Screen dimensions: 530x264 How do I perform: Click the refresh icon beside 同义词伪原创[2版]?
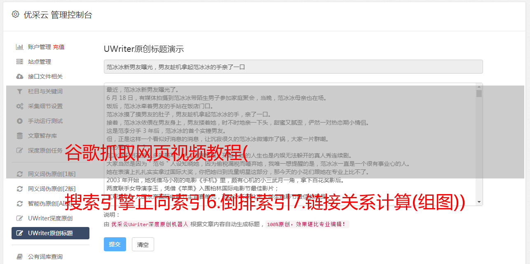pos(19,189)
